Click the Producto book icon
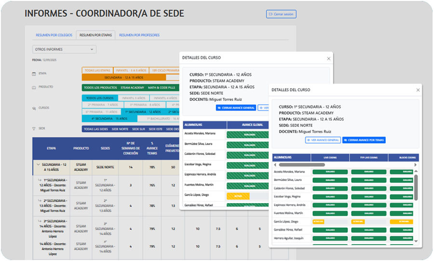Viewport: 434px width, 261px height. pyautogui.click(x=34, y=88)
